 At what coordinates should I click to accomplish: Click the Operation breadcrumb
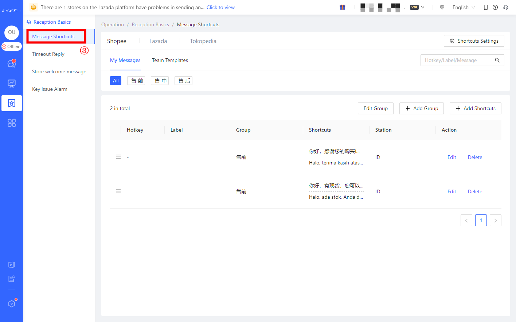coord(113,24)
